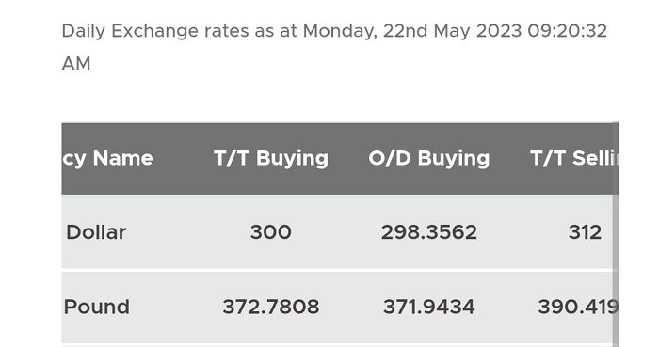Click the Currency Name column header
Image resolution: width=659 pixels, height=347 pixels.
coord(107,159)
